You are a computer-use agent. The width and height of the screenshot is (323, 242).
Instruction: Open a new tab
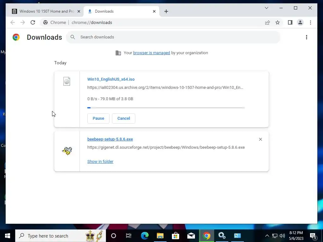coord(166,11)
